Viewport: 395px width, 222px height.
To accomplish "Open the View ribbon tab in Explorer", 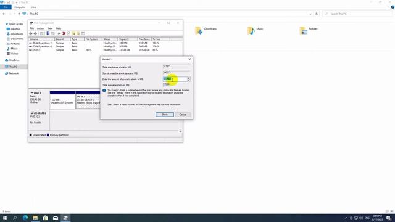I will point(33,7).
